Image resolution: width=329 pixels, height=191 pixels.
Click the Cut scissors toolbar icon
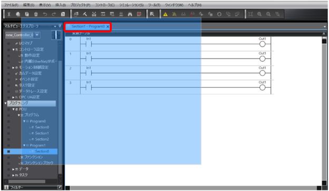click(x=9, y=14)
